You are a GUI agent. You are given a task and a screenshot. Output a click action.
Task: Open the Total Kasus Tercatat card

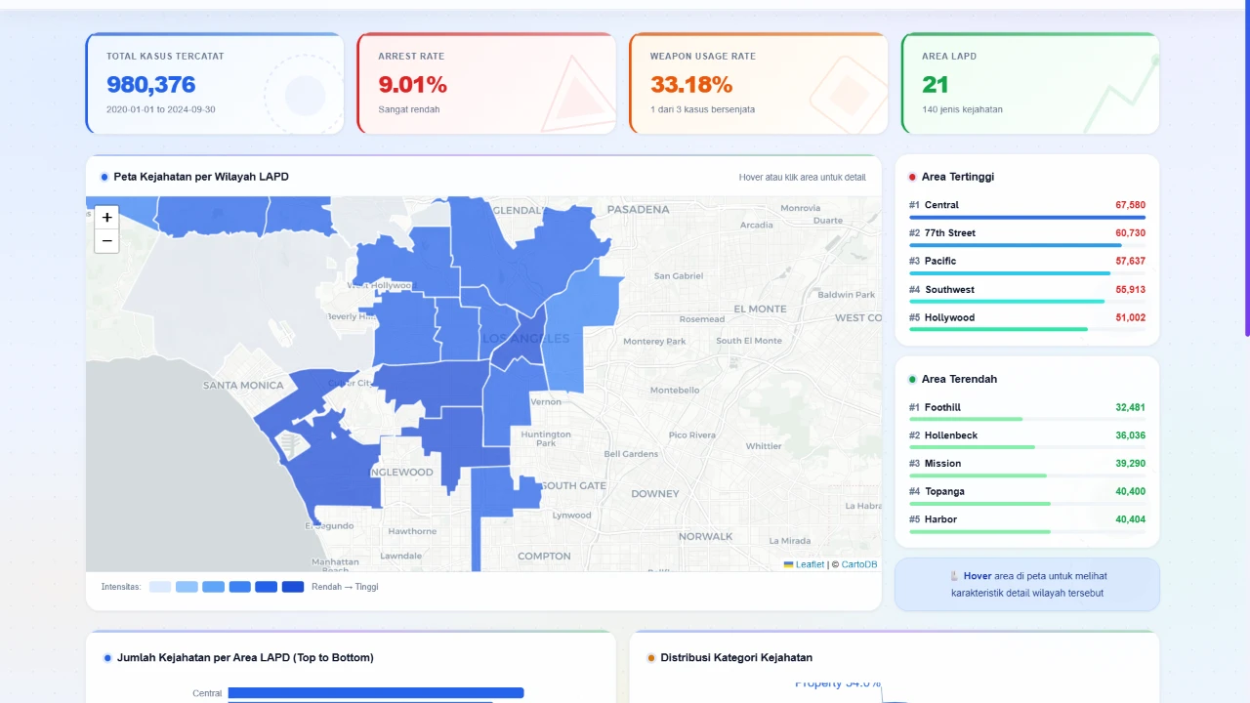point(215,83)
